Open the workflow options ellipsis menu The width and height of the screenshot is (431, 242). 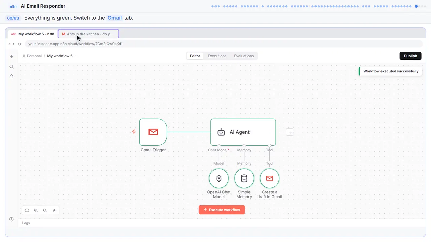click(x=77, y=56)
